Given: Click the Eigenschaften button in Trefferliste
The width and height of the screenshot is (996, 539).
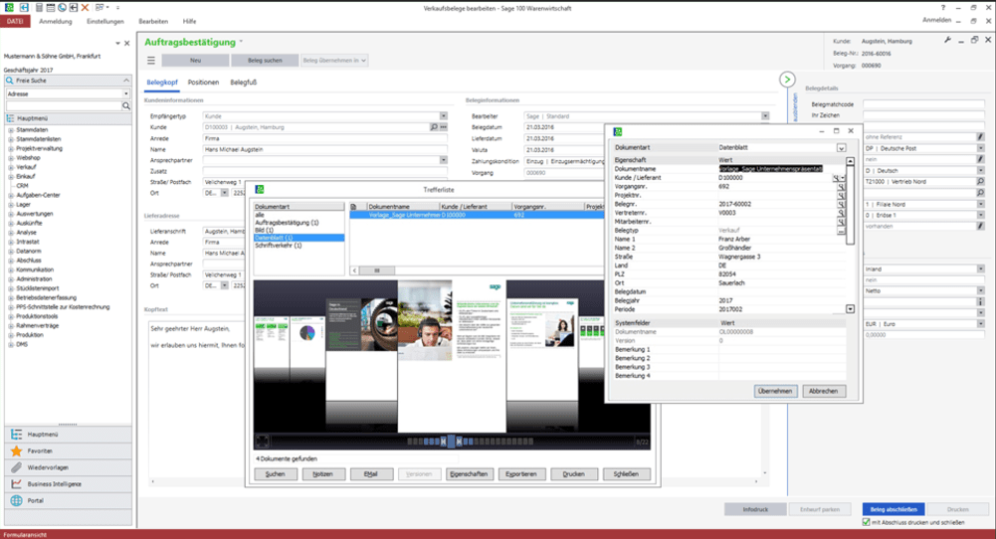Looking at the screenshot, I should coord(469,473).
